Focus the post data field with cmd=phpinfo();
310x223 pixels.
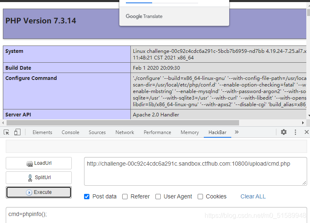156,215
